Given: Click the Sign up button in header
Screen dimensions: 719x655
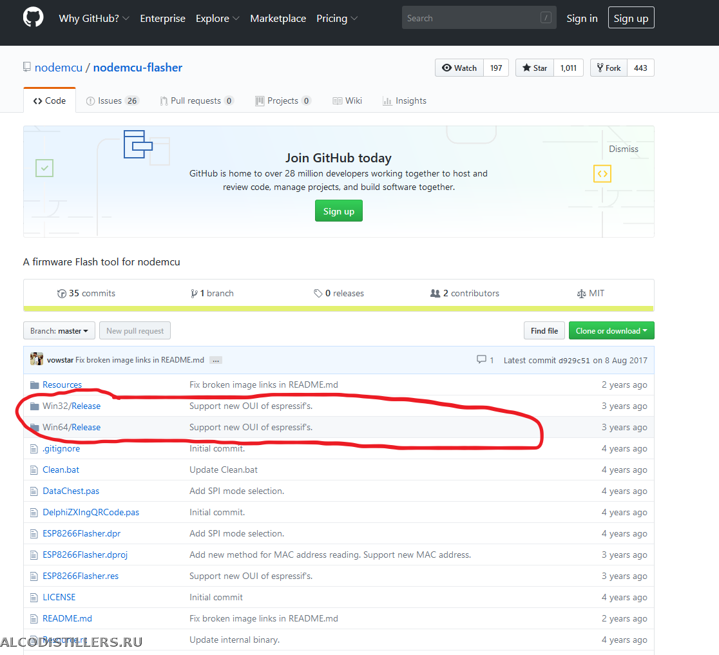Looking at the screenshot, I should [x=631, y=18].
